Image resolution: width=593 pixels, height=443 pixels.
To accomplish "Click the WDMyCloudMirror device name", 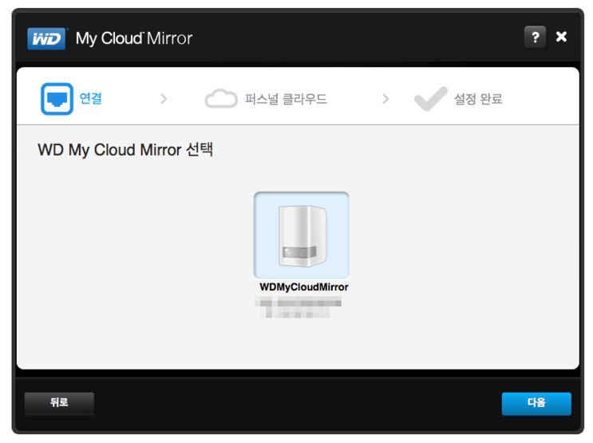I will click(x=304, y=287).
